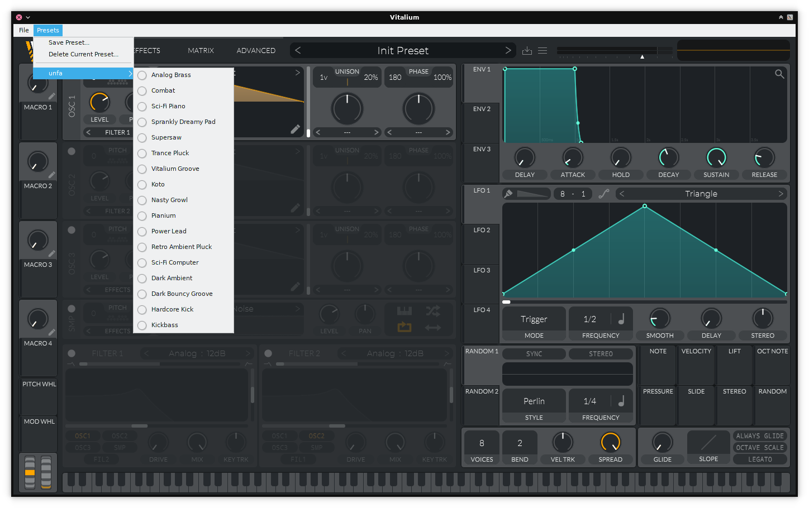Click the save preset export icon
The width and height of the screenshot is (809, 508).
pos(527,51)
